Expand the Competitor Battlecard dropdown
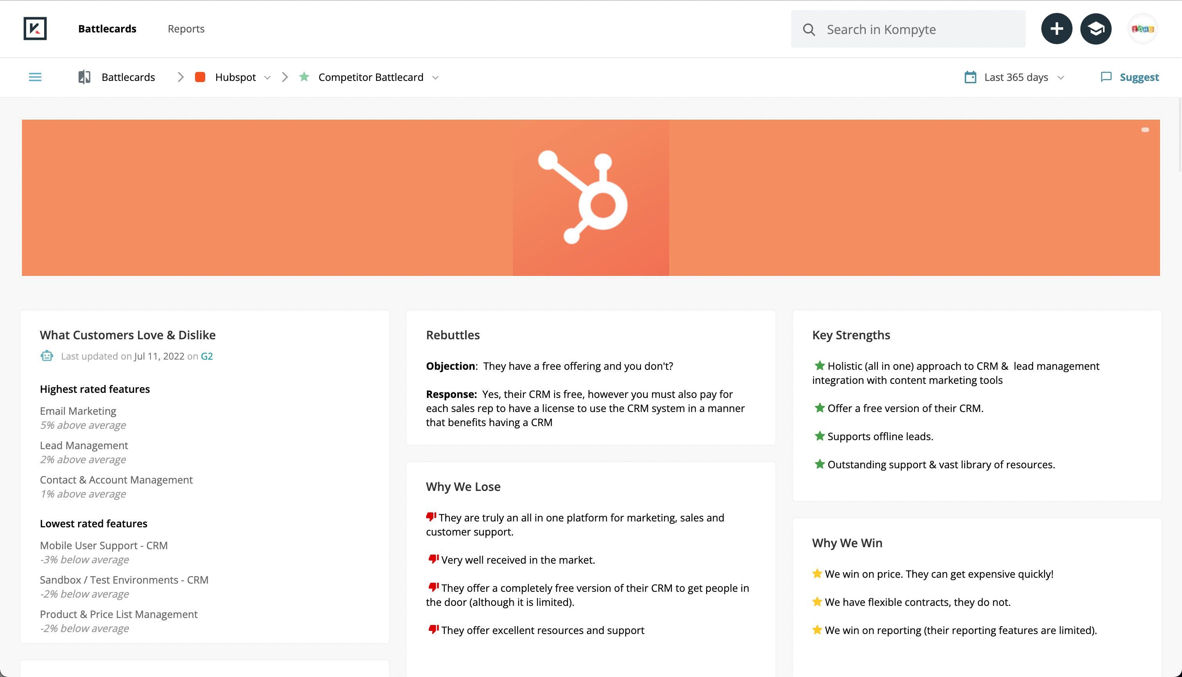The width and height of the screenshot is (1182, 677). click(435, 78)
